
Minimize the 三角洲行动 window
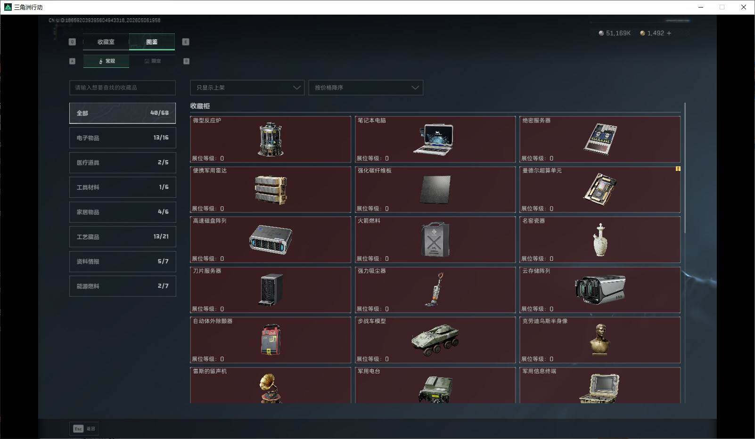pyautogui.click(x=701, y=7)
